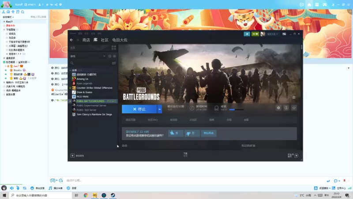353x199 pixels.
Task: Open the 游戏 filter dropdown in library
Action: coord(88,56)
